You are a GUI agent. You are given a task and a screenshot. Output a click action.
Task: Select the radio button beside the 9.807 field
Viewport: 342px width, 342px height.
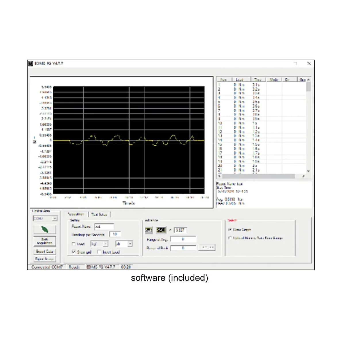(170, 230)
